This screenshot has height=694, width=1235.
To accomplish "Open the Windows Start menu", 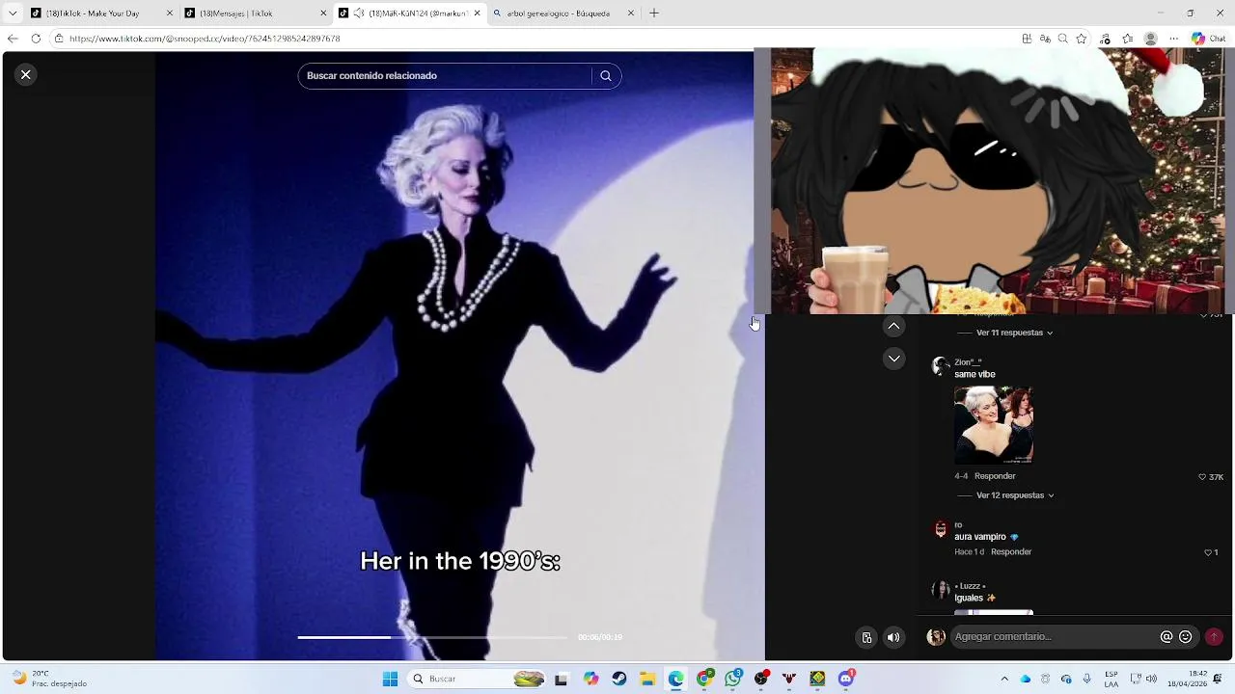I will click(390, 680).
